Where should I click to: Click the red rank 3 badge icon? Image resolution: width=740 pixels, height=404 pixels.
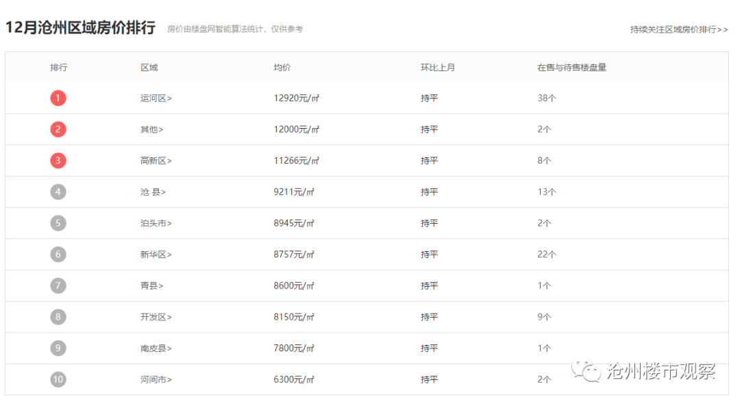click(x=58, y=160)
